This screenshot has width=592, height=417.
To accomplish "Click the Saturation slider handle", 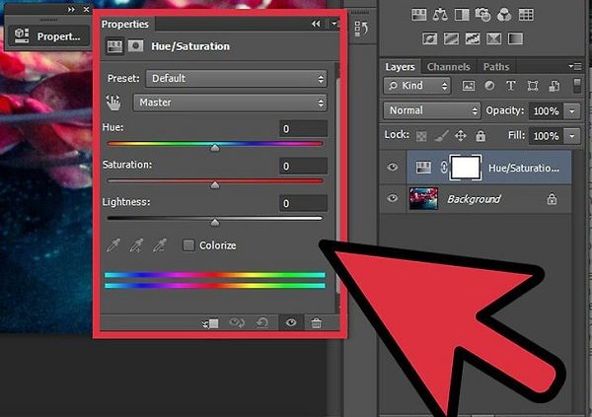I will click(x=215, y=184).
